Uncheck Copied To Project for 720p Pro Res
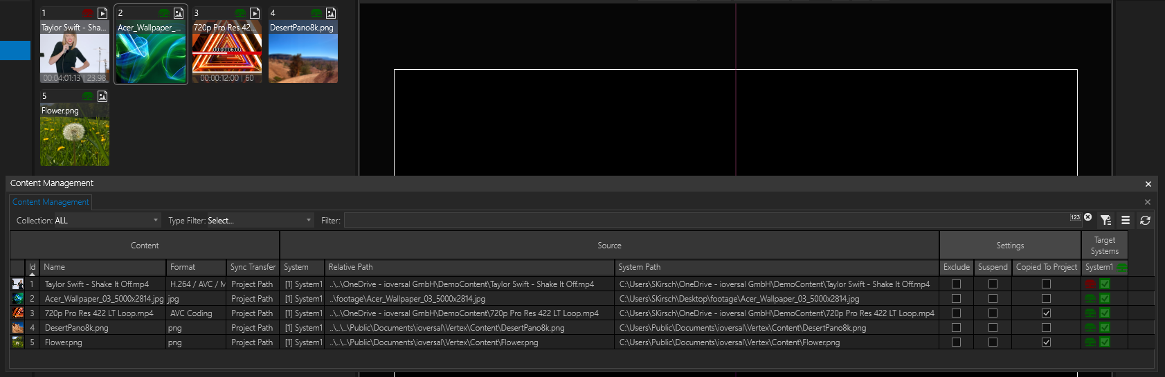Image resolution: width=1165 pixels, height=377 pixels. tap(1046, 313)
